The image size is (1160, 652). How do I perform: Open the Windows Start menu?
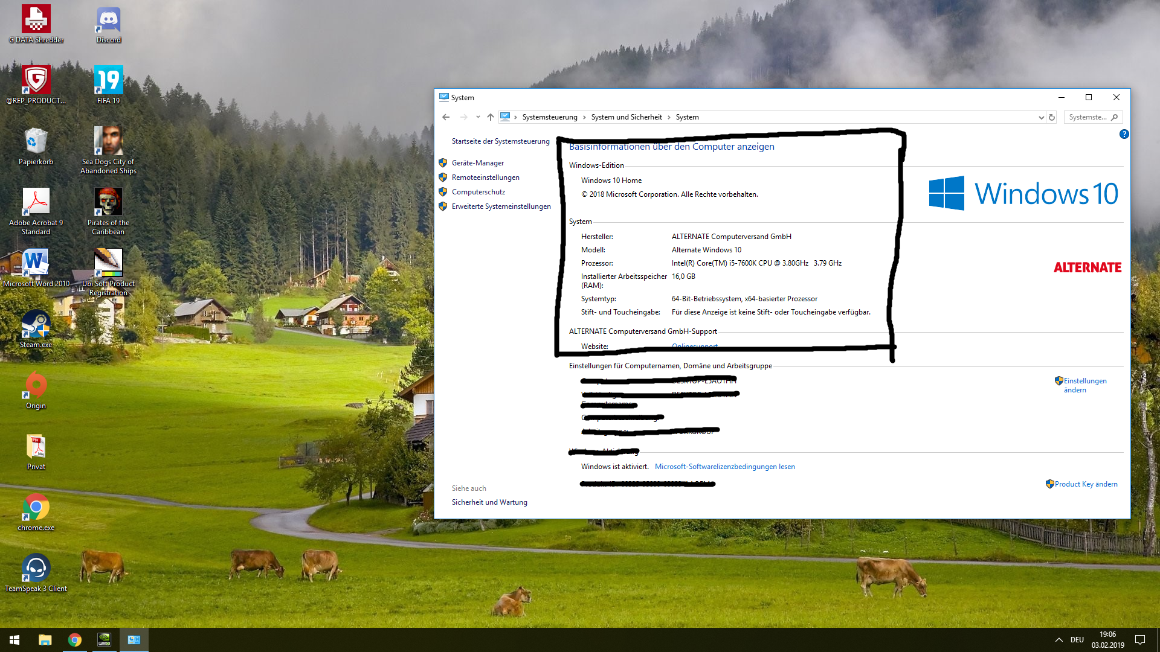tap(14, 640)
